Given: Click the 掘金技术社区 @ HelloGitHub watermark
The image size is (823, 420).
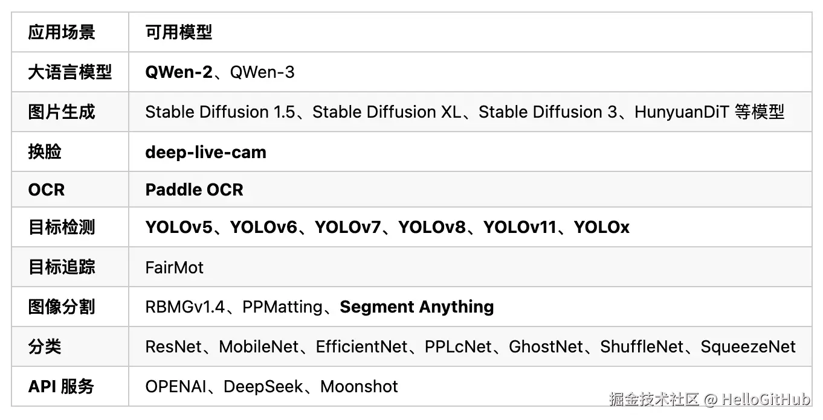Looking at the screenshot, I should [x=709, y=399].
